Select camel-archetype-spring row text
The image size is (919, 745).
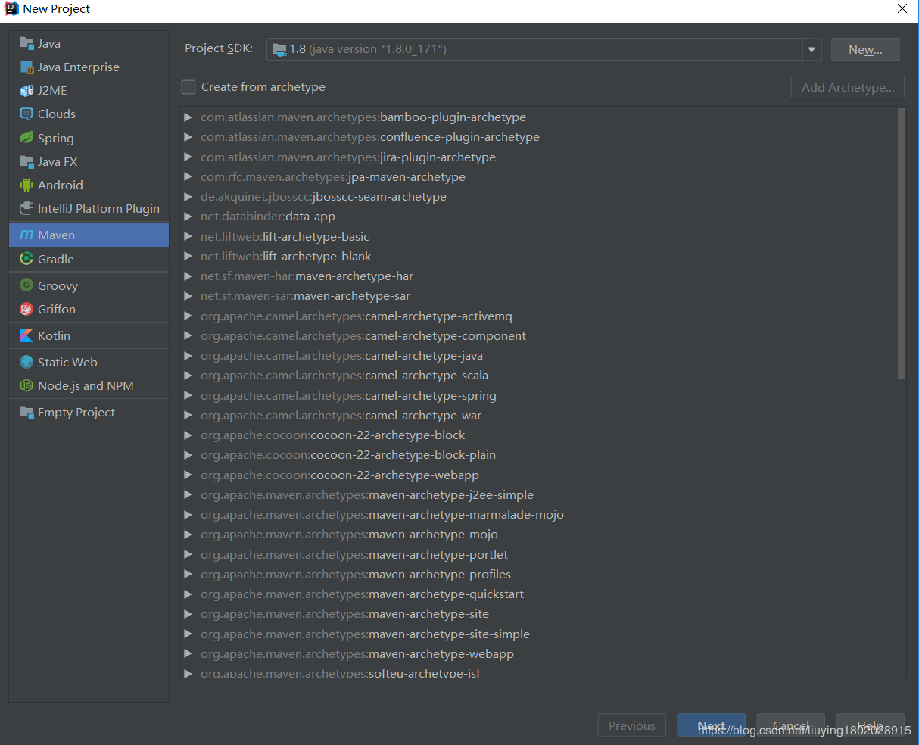pos(348,395)
